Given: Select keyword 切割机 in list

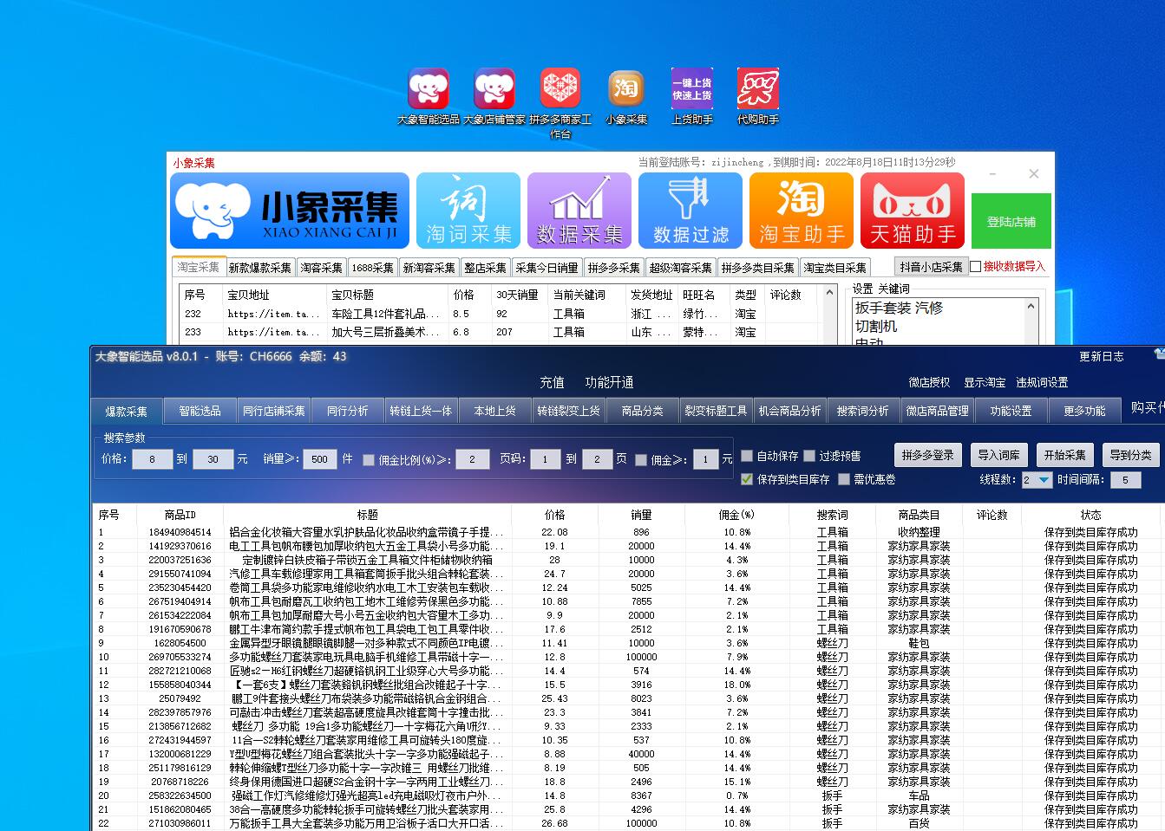Looking at the screenshot, I should [x=876, y=327].
